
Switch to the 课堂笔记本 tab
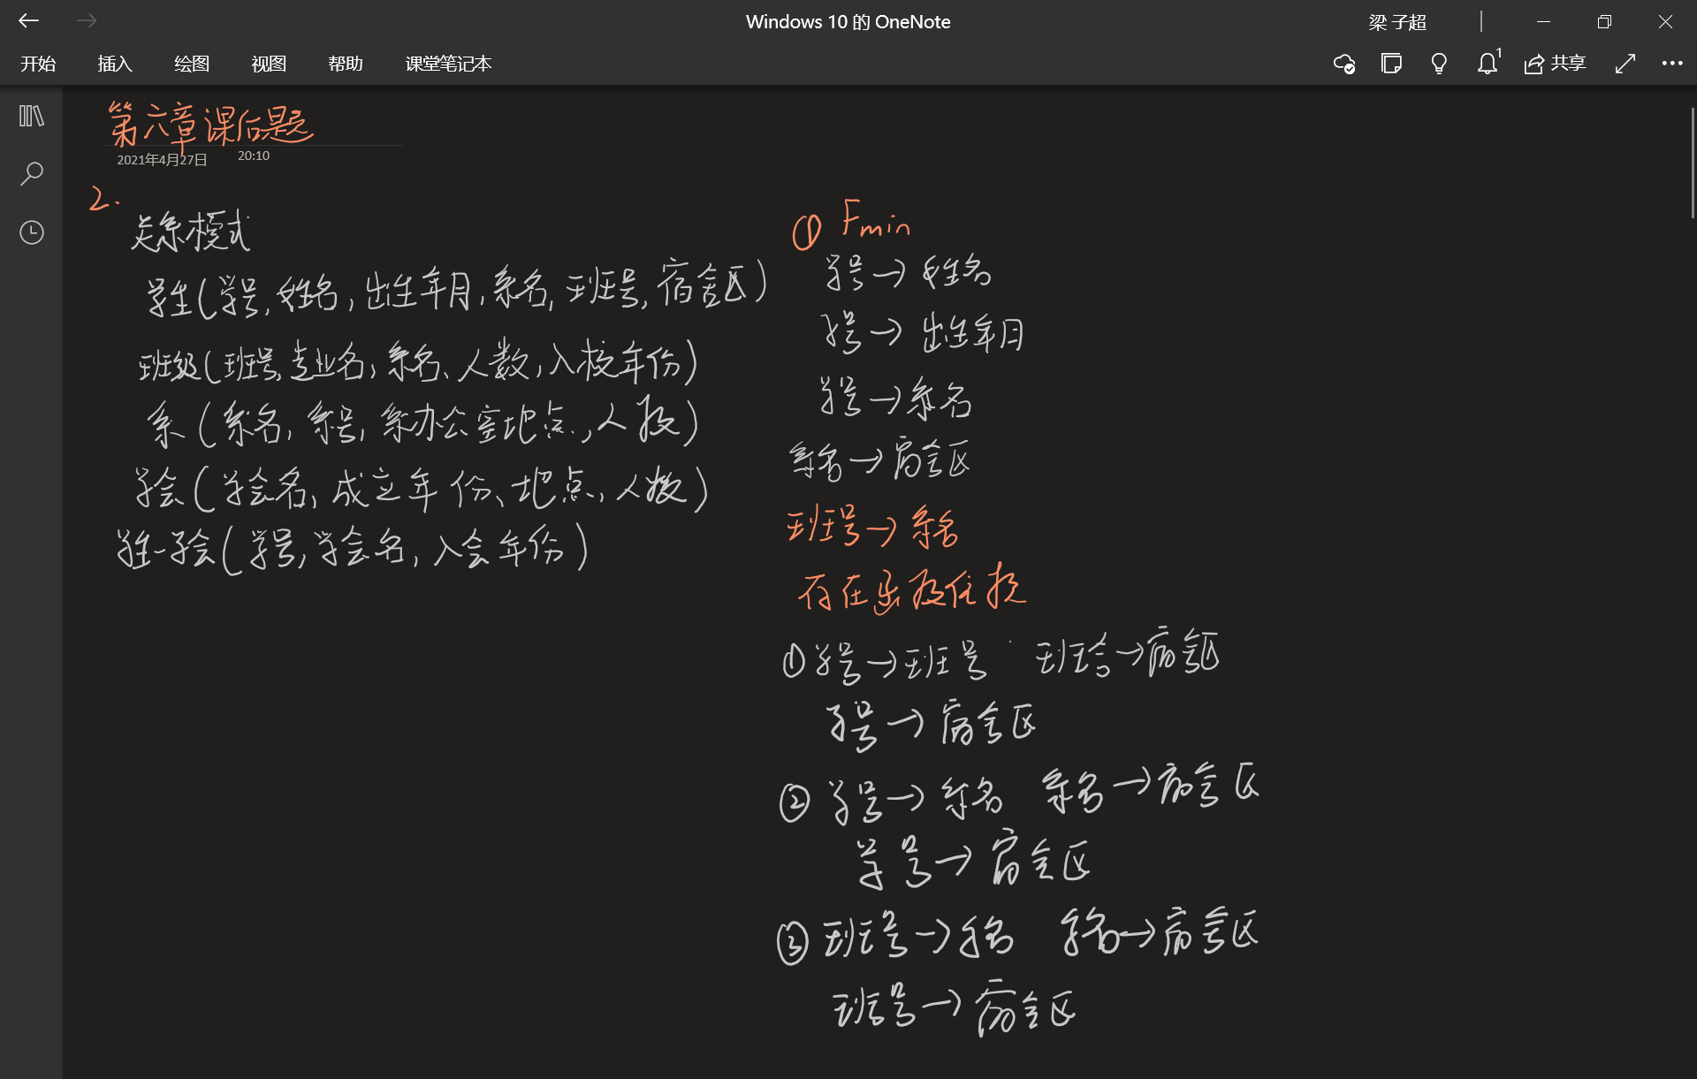click(x=448, y=64)
